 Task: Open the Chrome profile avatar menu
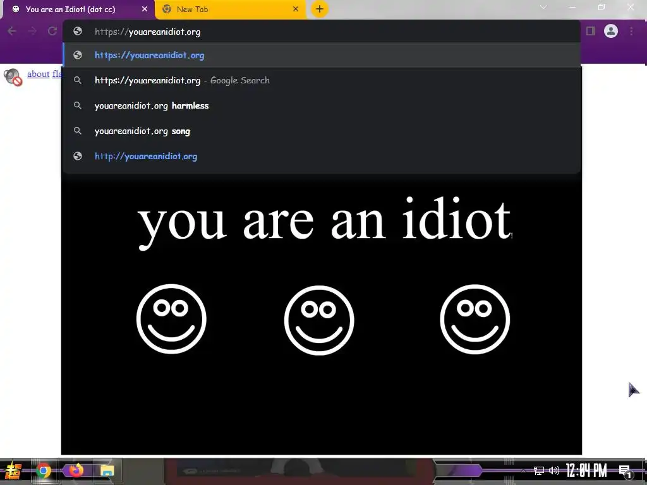[x=611, y=31]
